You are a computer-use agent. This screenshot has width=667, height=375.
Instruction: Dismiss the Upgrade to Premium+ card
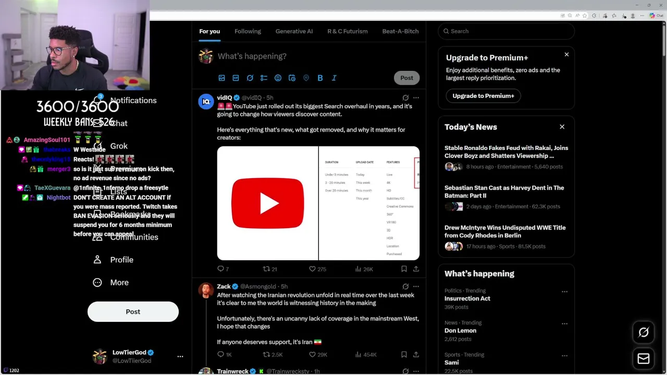[x=566, y=54]
